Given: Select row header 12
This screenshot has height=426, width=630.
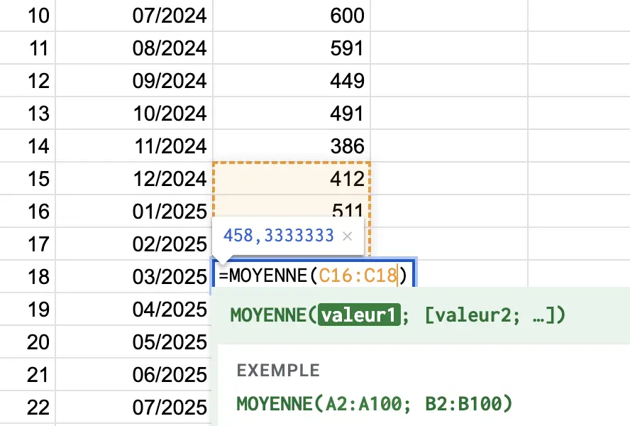Looking at the screenshot, I should [28, 80].
